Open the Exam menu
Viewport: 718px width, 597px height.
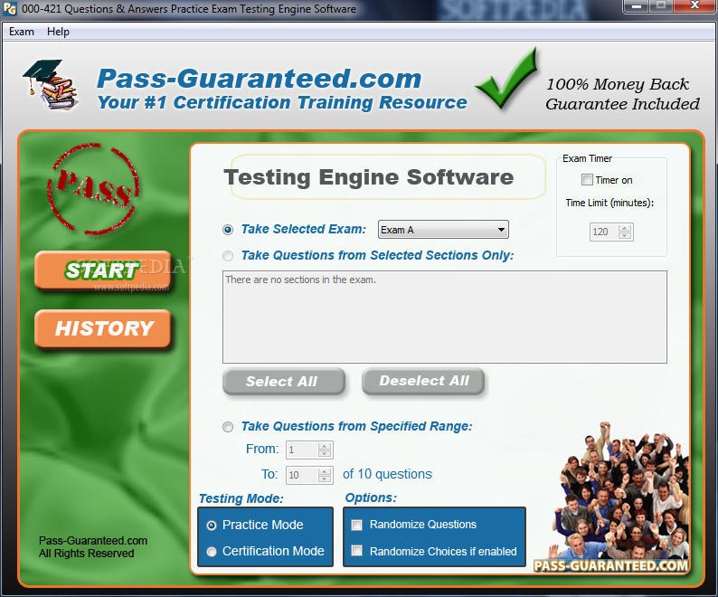click(x=22, y=32)
